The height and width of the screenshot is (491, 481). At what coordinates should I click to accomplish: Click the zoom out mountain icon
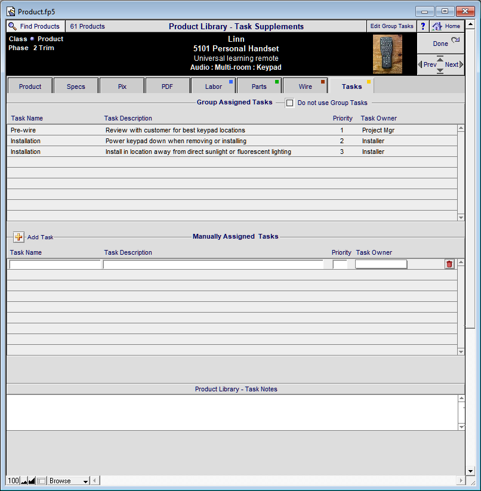pos(24,481)
